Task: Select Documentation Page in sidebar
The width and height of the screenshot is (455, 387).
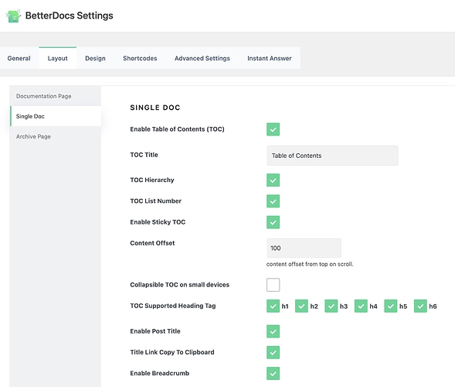Action: click(56, 96)
